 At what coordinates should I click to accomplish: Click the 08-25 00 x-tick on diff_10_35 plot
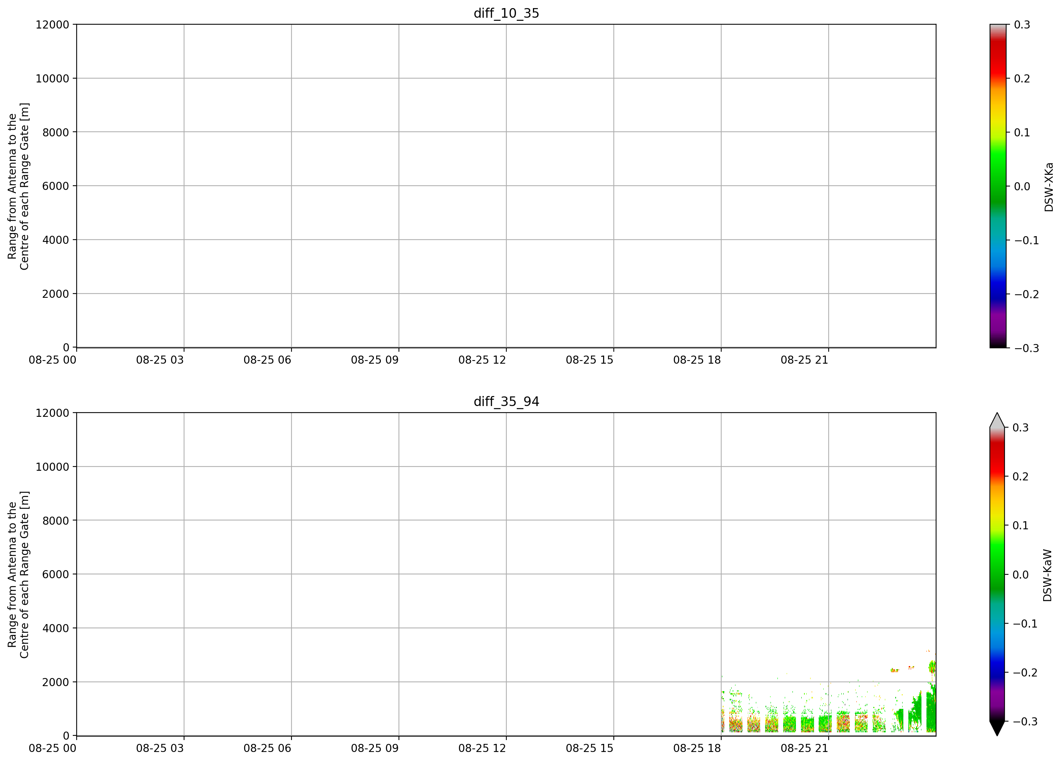(52, 360)
